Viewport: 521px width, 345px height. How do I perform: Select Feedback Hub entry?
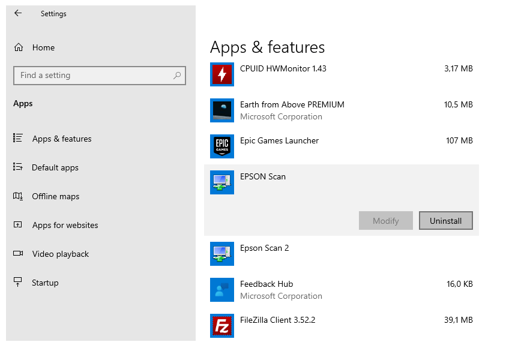pyautogui.click(x=342, y=290)
